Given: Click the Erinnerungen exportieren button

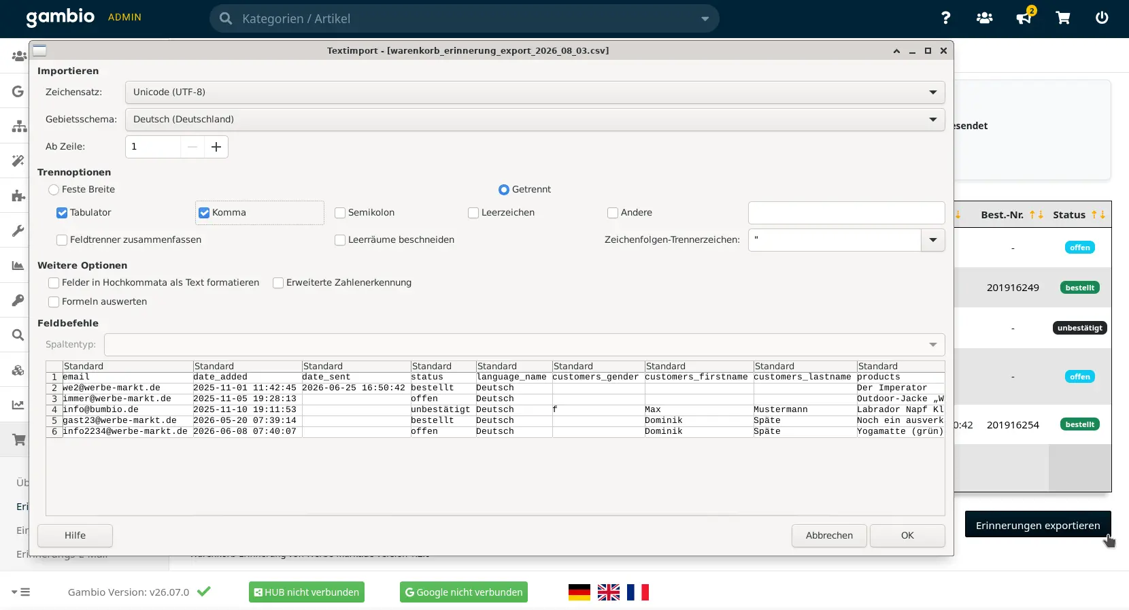Looking at the screenshot, I should 1038,525.
